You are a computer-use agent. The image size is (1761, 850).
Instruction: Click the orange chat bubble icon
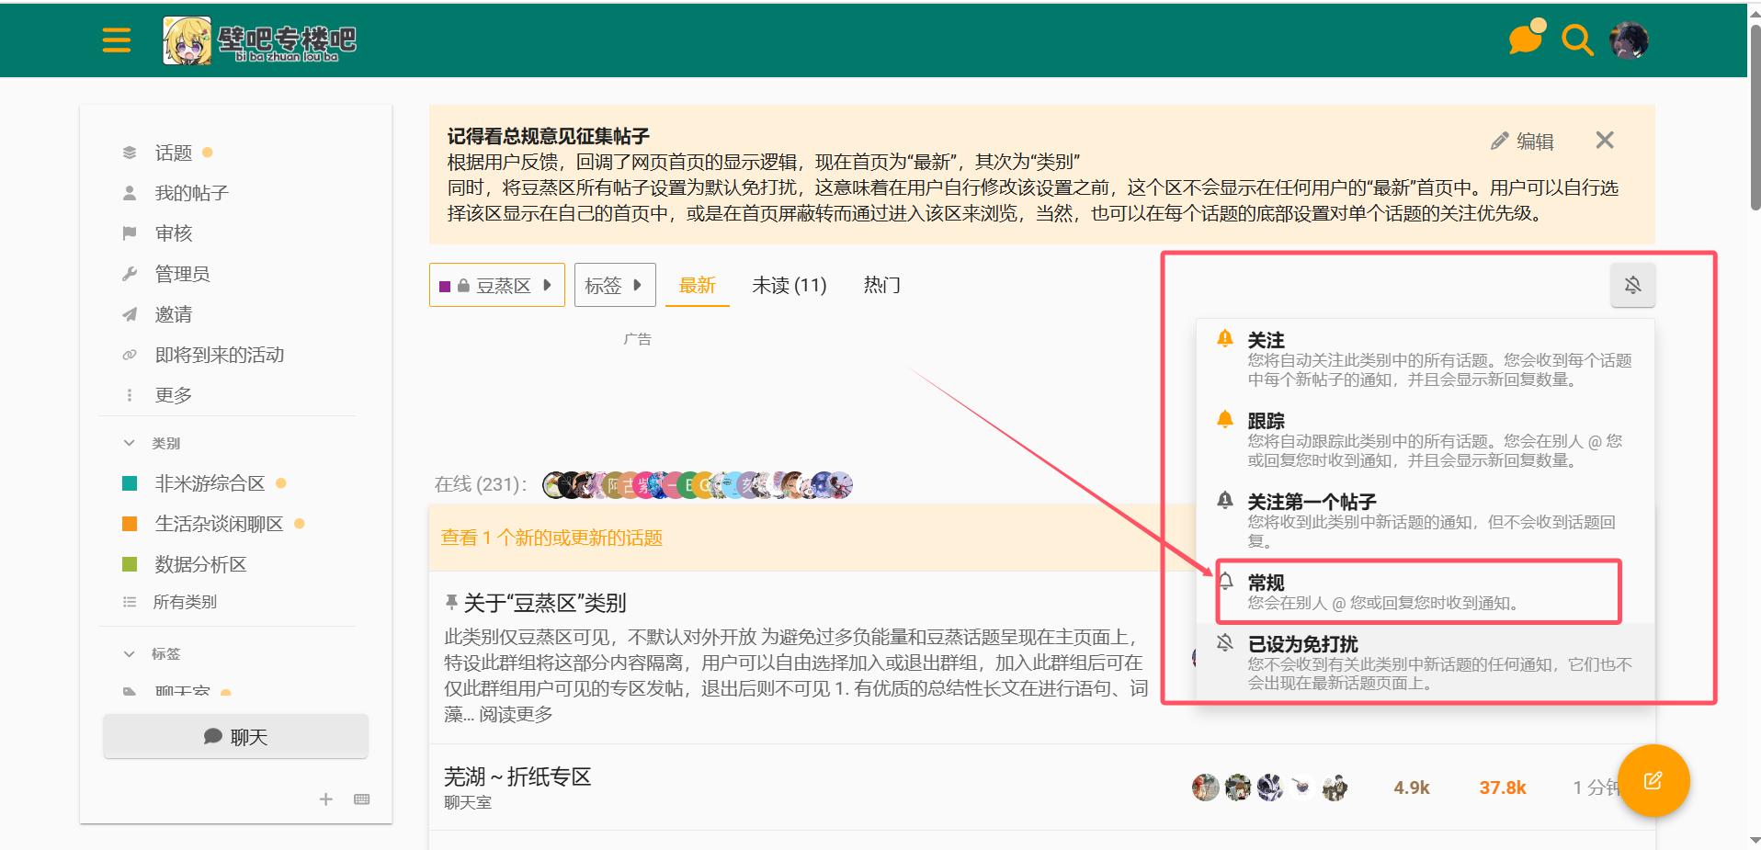point(1525,40)
